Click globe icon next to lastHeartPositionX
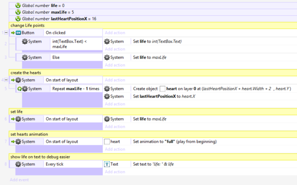The height and width of the screenshot is (185, 297). (18, 19)
